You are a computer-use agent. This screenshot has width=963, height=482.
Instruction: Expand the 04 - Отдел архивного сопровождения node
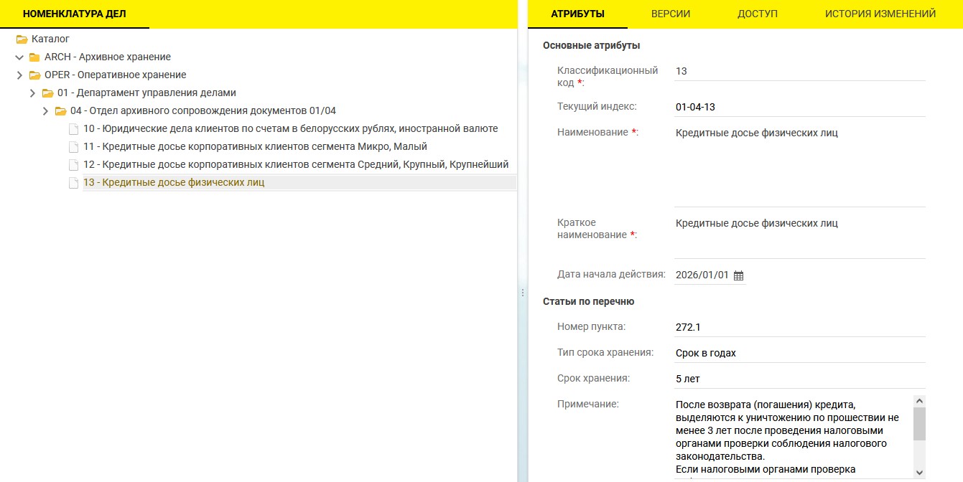pos(45,111)
